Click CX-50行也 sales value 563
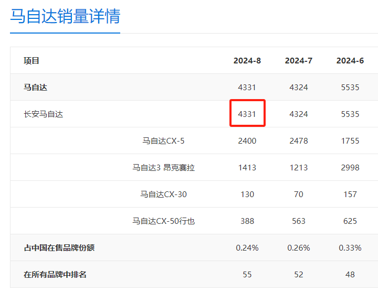 pyautogui.click(x=298, y=221)
